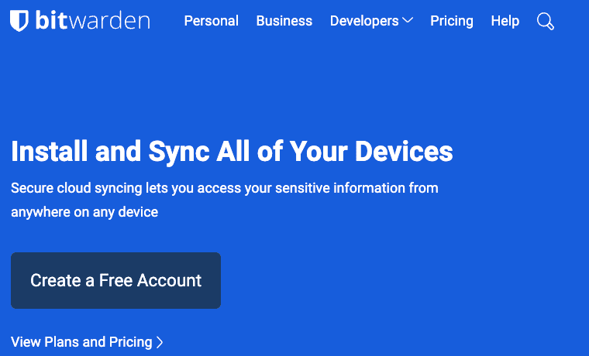The height and width of the screenshot is (356, 589).
Task: Open the Personal navigation item
Action: [x=211, y=21]
